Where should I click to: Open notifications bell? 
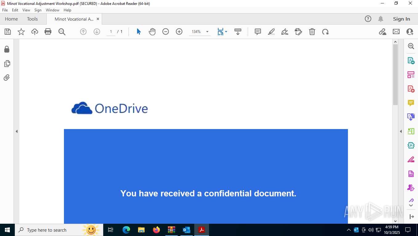(381, 19)
